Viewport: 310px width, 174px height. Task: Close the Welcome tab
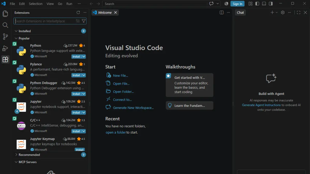point(115,12)
